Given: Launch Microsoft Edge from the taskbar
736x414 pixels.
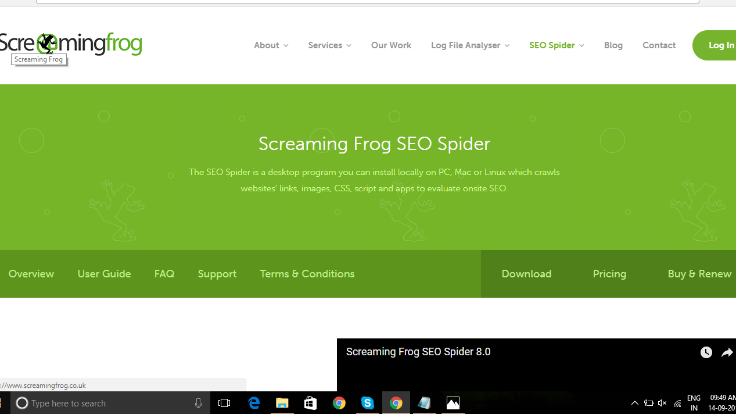Looking at the screenshot, I should pos(254,403).
